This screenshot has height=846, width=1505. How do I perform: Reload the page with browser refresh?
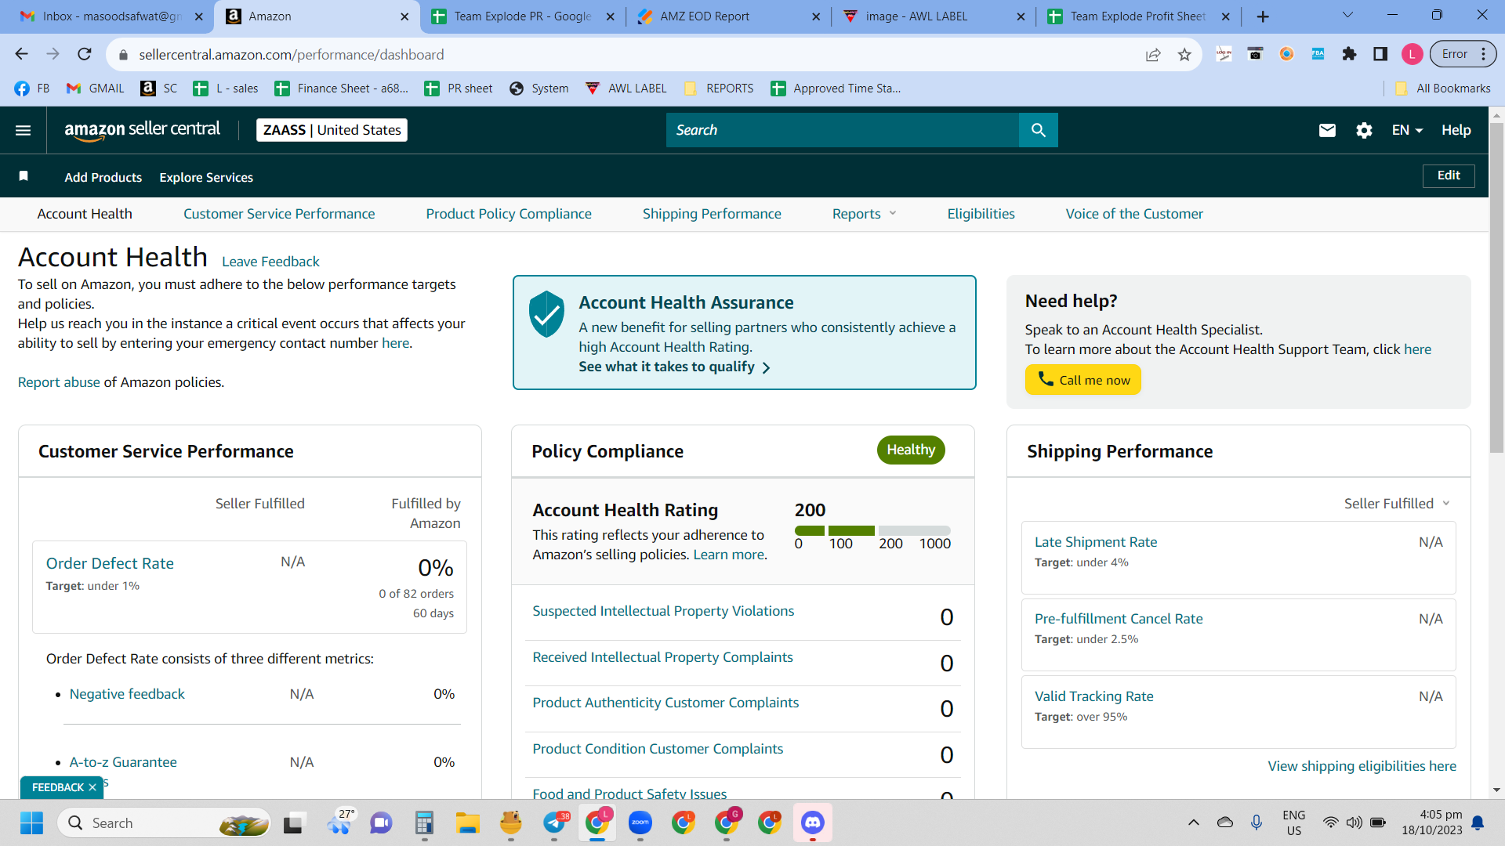[85, 54]
